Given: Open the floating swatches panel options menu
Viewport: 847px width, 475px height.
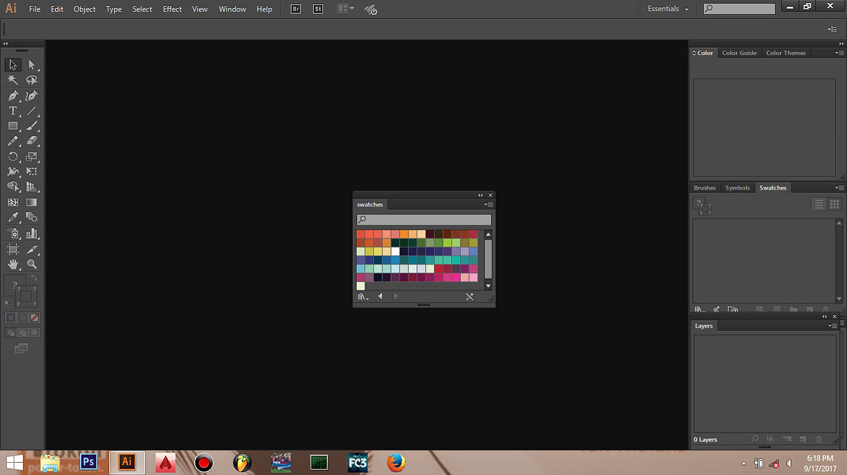Looking at the screenshot, I should click(488, 205).
